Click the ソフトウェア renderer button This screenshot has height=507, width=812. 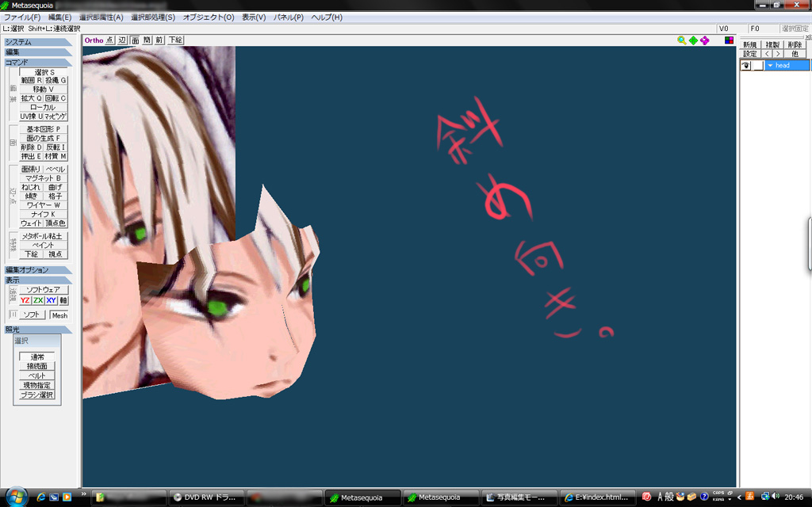[44, 290]
